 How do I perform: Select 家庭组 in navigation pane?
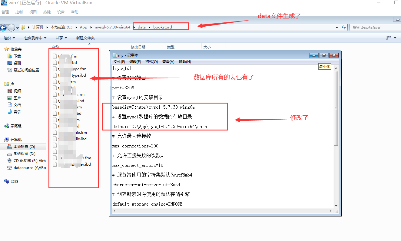point(16,126)
